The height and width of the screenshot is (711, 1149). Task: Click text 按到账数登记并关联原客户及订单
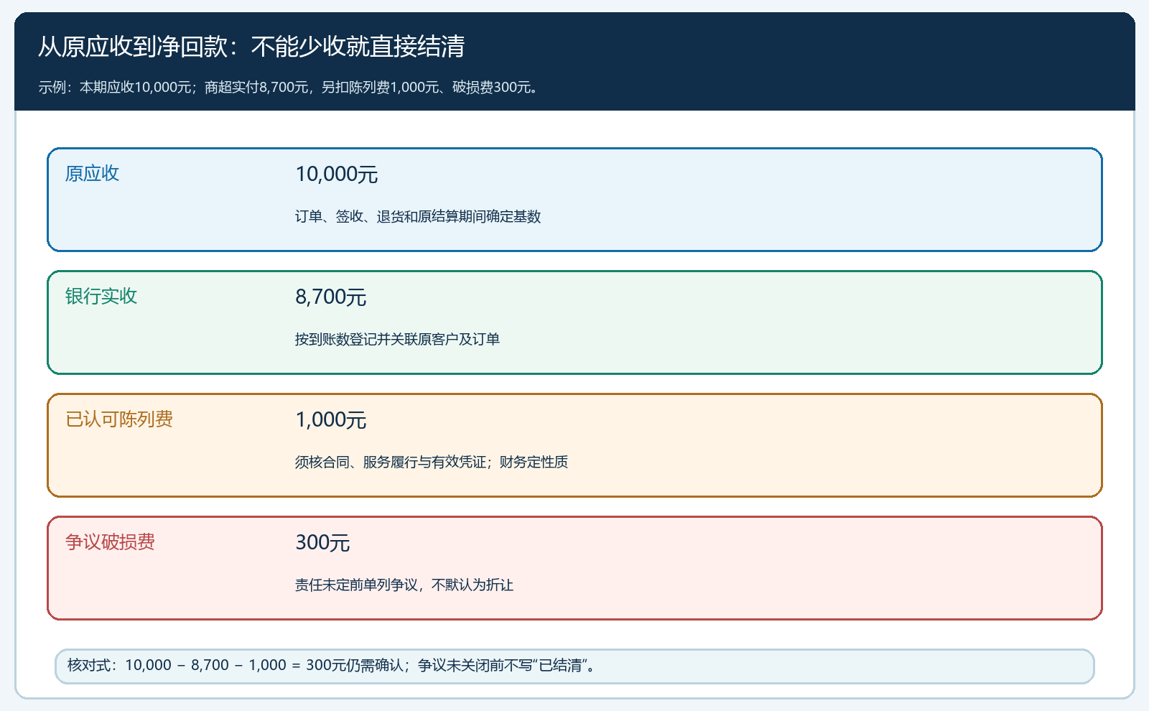point(397,339)
